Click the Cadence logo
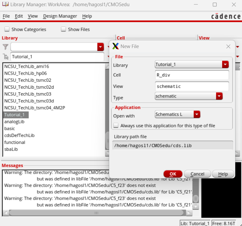 pyautogui.click(x=225, y=16)
